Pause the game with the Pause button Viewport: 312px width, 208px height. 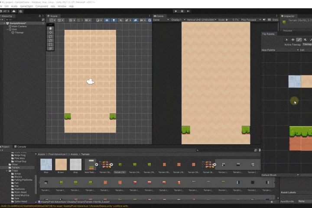182,11
